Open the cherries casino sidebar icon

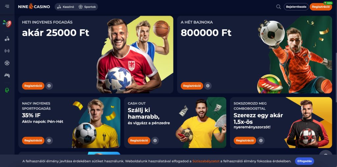(7, 39)
